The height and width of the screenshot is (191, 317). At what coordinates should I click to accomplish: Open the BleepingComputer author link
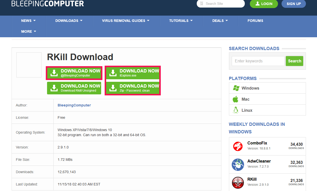coord(74,105)
